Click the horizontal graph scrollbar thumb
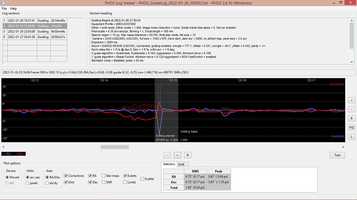The image size is (357, 200). click(115, 147)
